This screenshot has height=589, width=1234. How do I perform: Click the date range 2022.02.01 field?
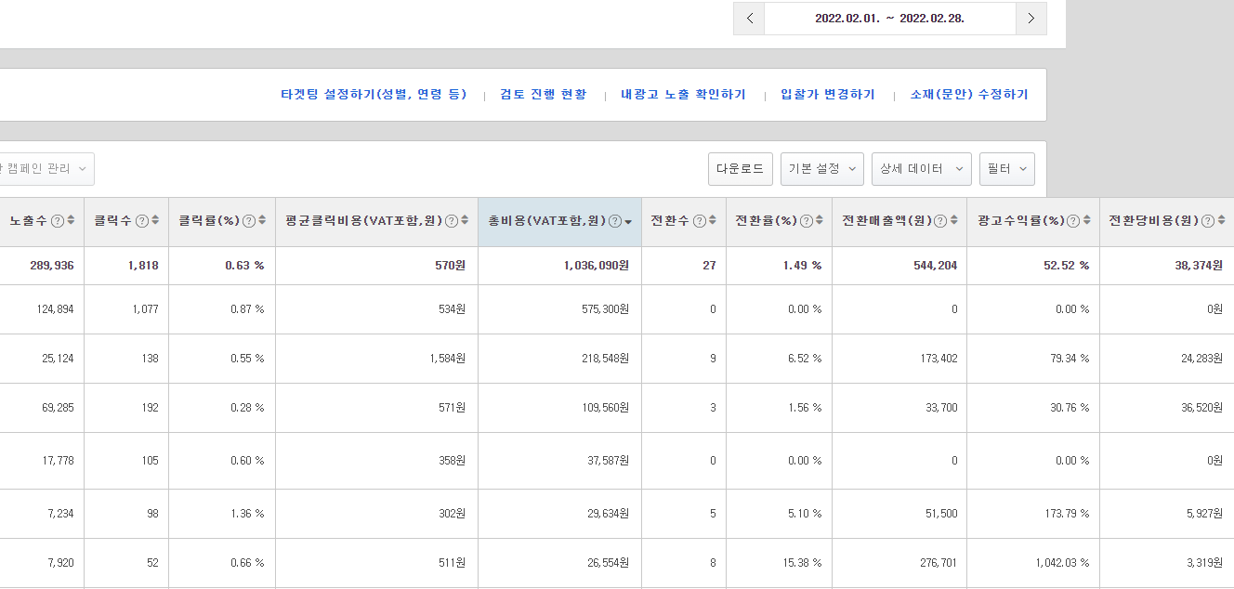tap(889, 19)
